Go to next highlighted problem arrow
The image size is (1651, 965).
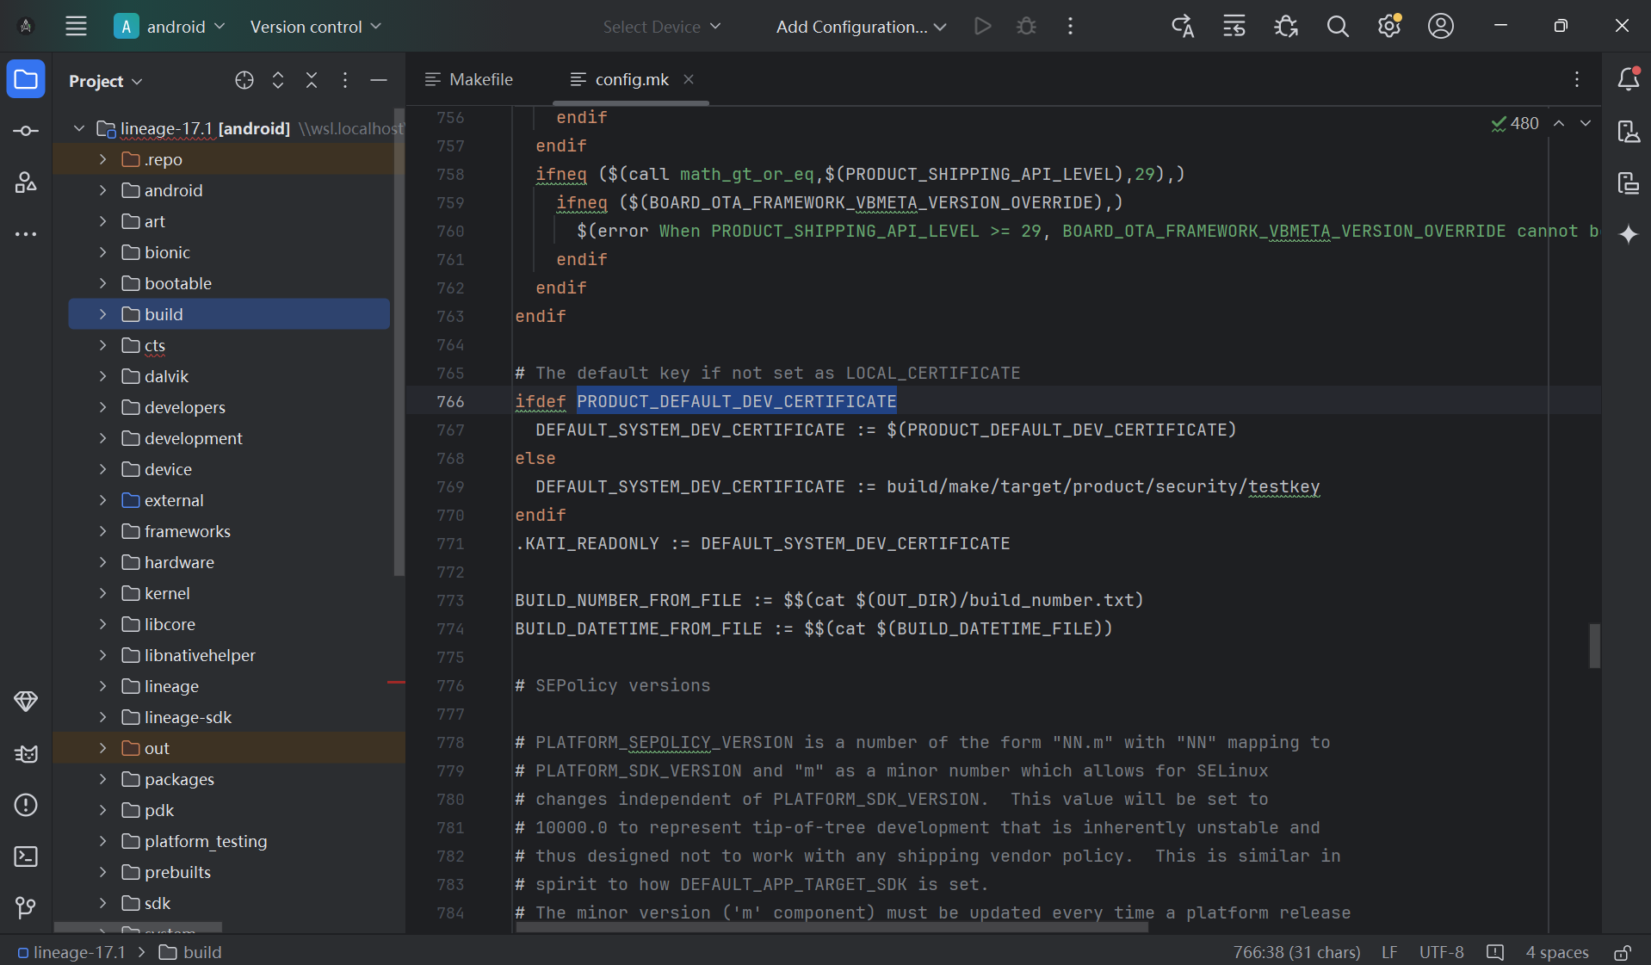pos(1586,123)
